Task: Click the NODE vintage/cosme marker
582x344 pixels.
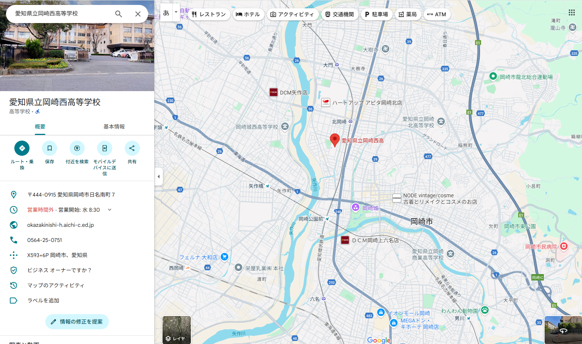Action: tap(397, 198)
